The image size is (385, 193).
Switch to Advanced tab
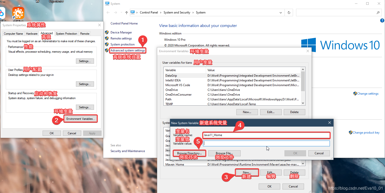[x=47, y=33]
